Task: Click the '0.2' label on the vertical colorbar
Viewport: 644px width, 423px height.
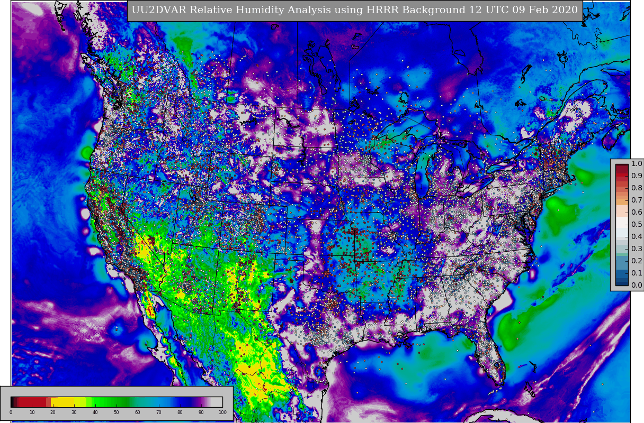Action: [x=637, y=261]
